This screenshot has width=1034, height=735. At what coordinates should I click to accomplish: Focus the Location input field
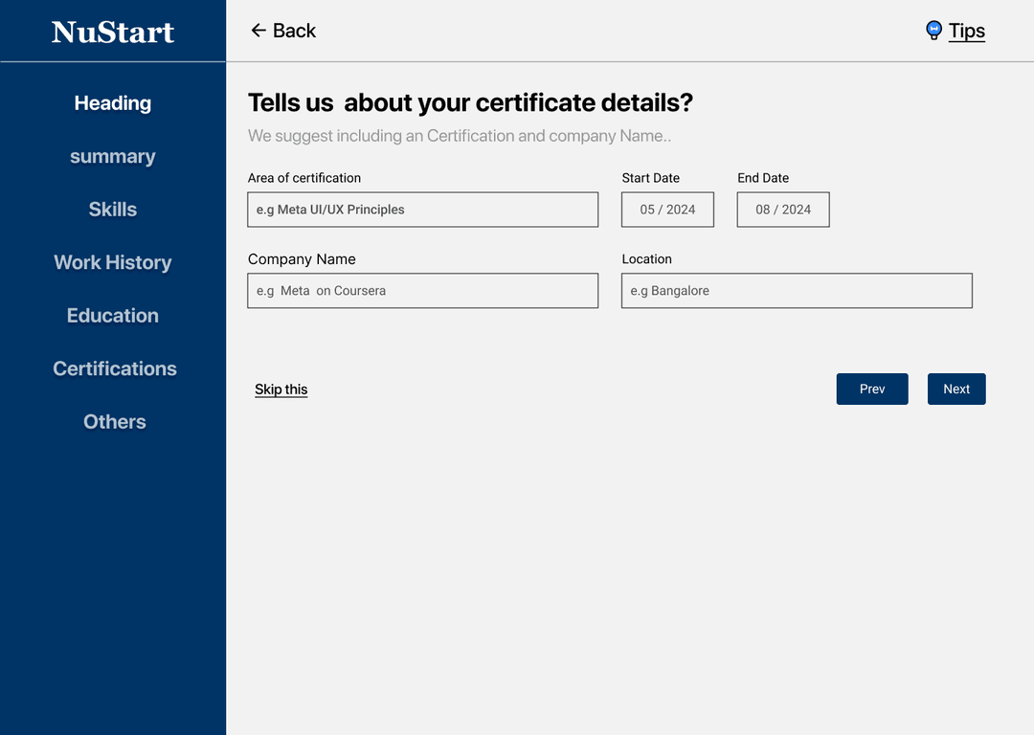797,291
